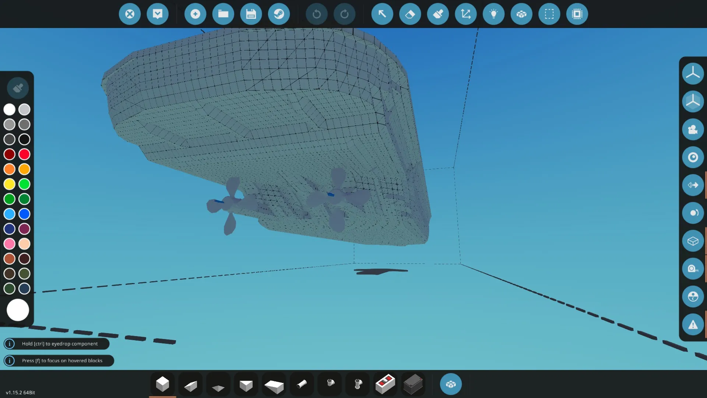
Task: Choose the top toolbar paintbrush tool
Action: 438,14
